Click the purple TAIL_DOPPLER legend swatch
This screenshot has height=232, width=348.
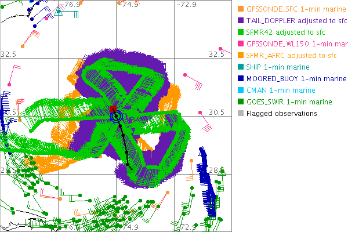[x=241, y=21]
